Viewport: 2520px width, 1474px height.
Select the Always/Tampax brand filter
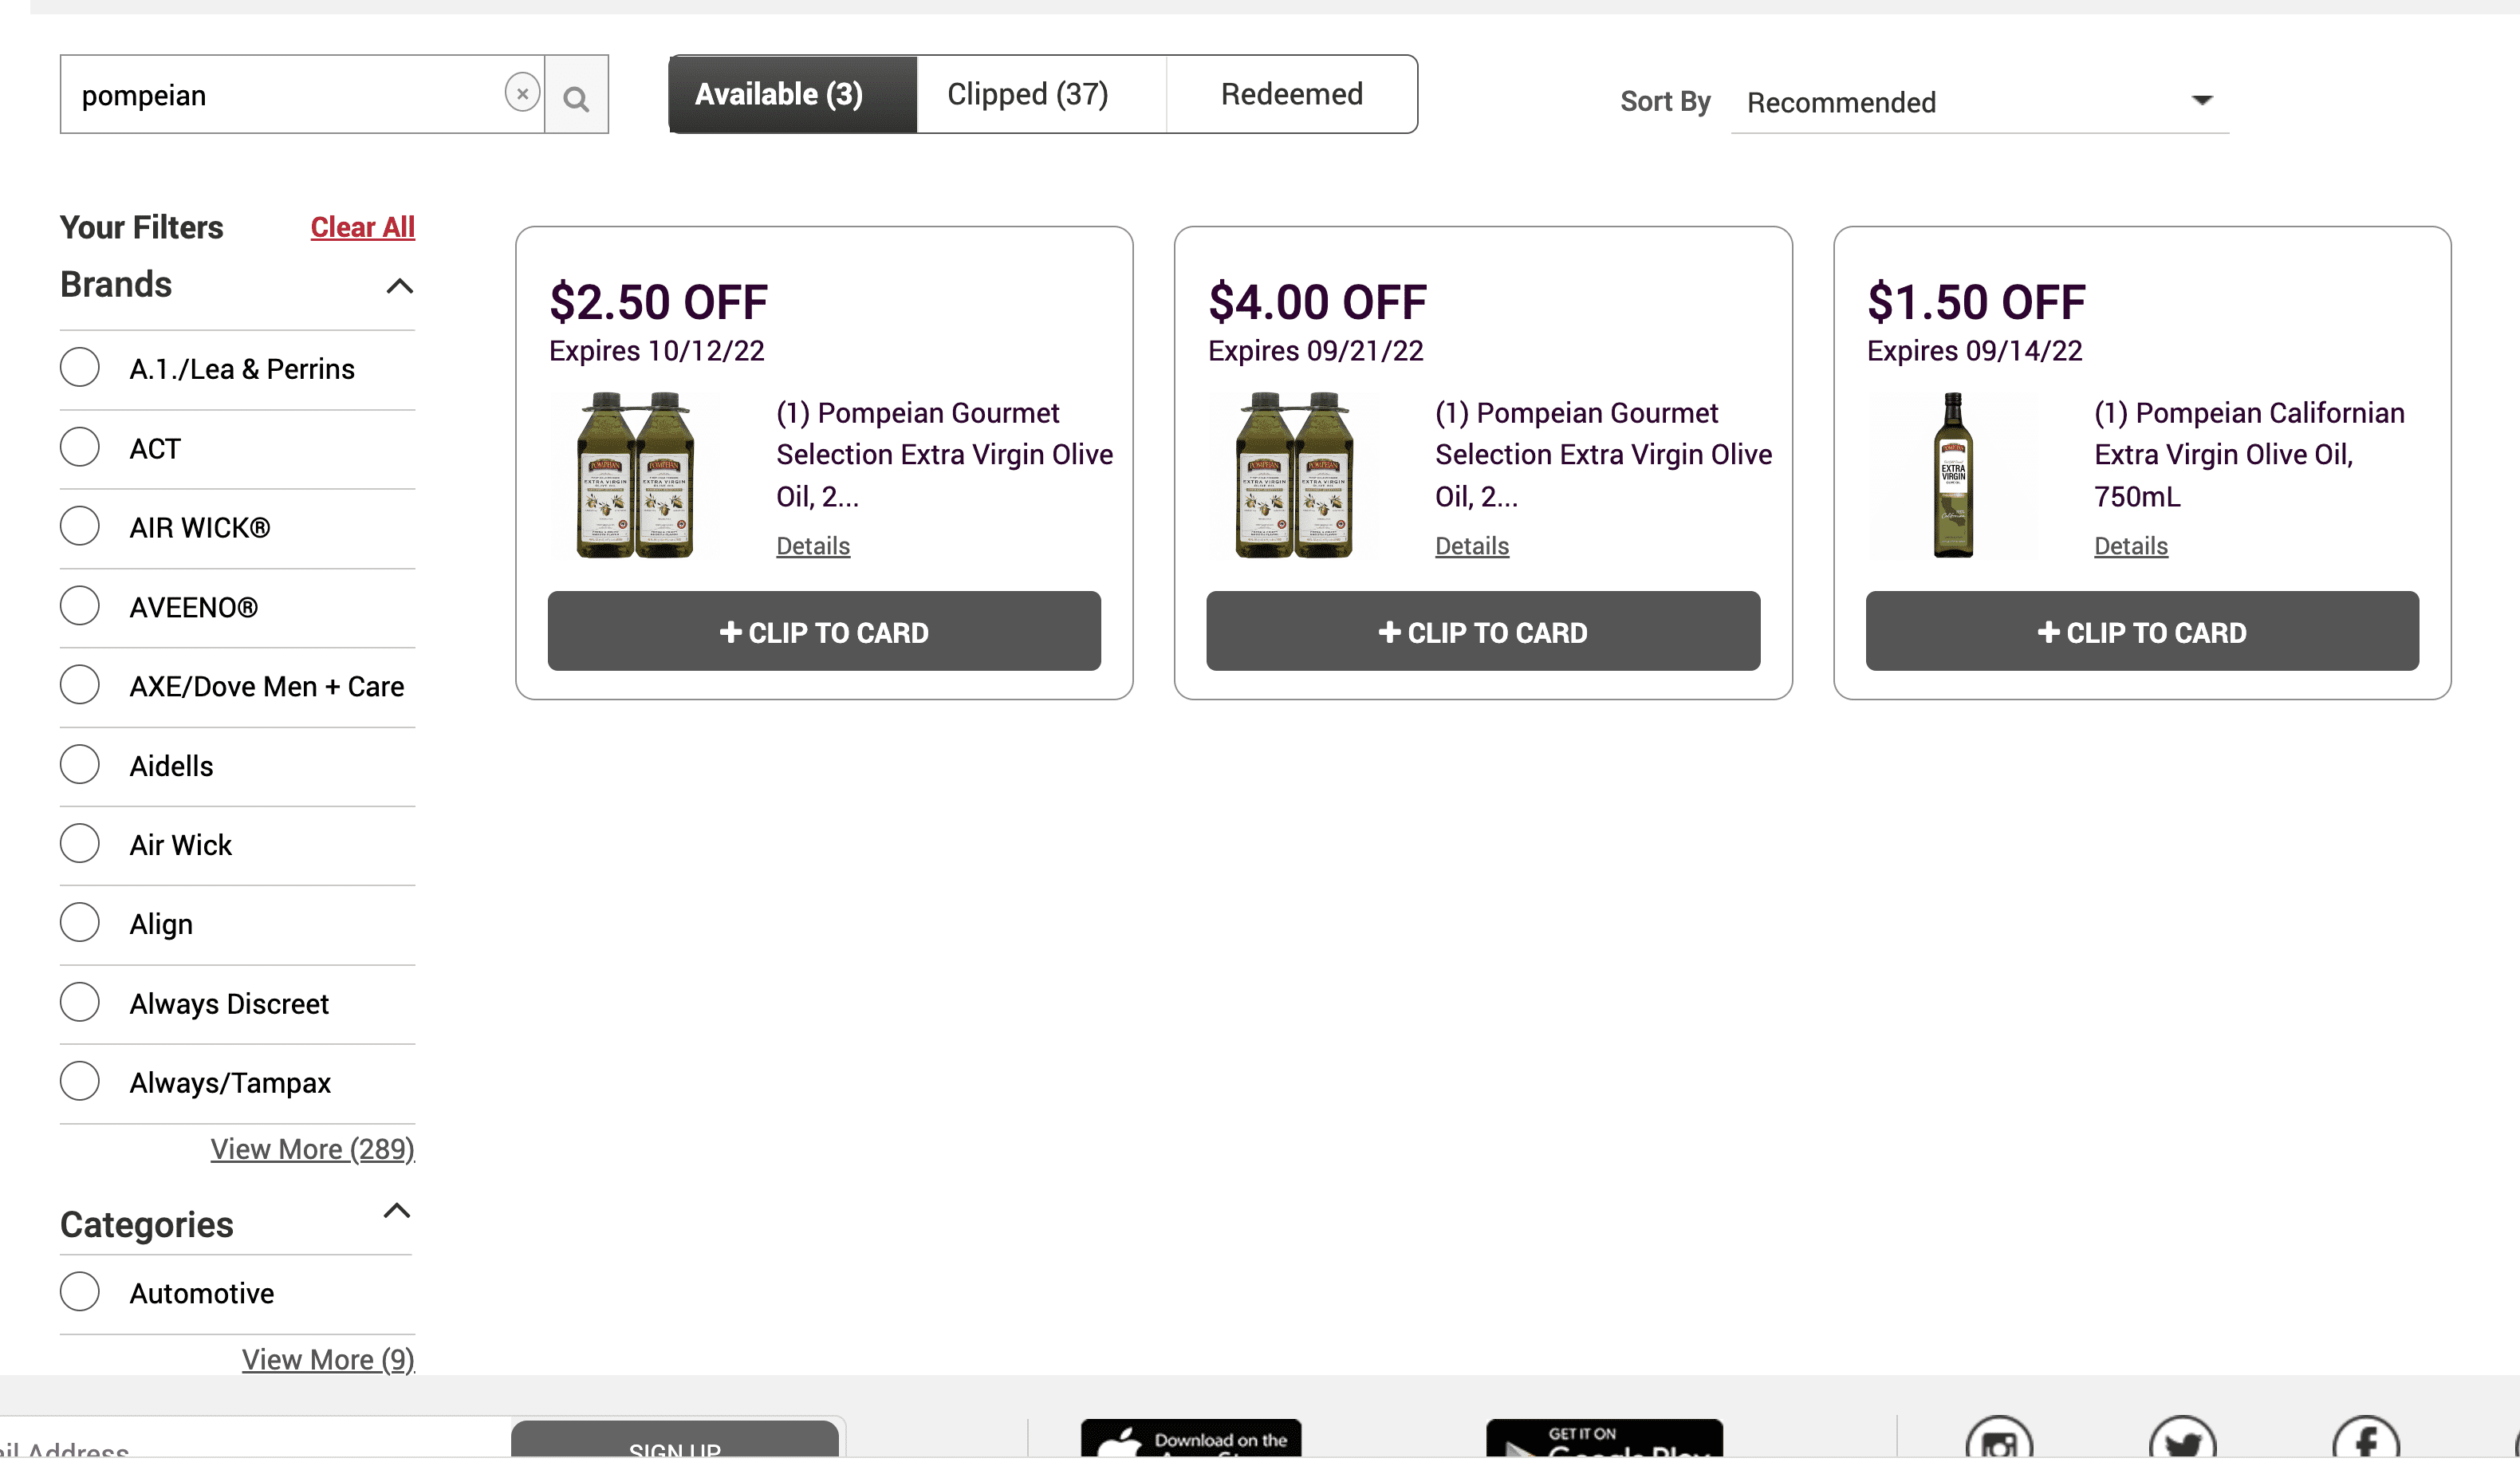pos(80,1082)
